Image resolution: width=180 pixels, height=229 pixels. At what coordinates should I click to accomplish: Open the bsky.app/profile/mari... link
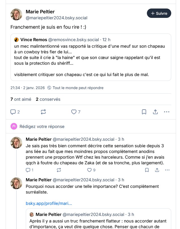49,203
